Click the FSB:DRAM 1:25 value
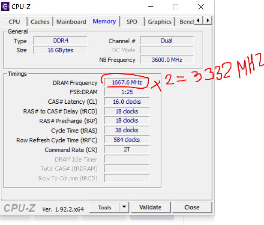This screenshot has width=264, height=225. point(127,92)
